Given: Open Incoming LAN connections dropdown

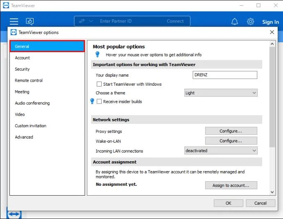Looking at the screenshot, I should point(221,151).
